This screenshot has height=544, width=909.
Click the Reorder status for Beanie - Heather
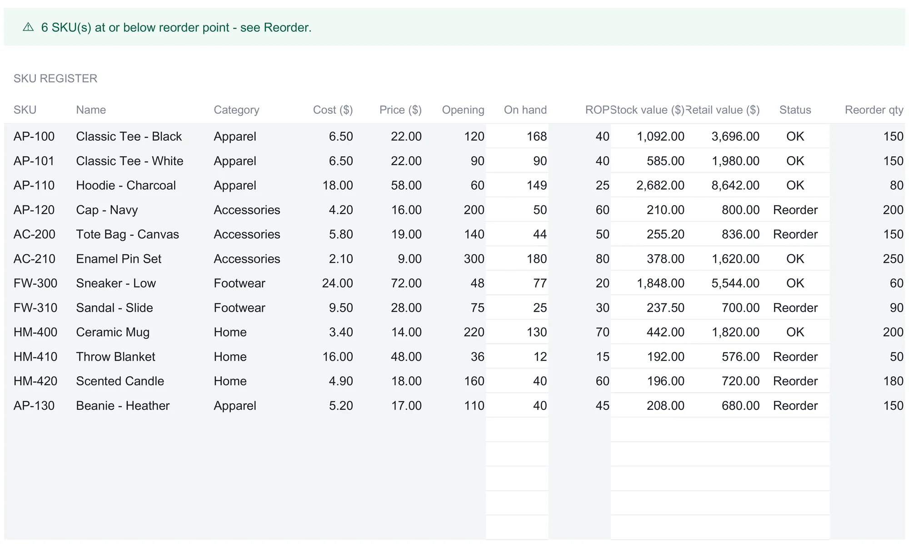click(x=795, y=406)
